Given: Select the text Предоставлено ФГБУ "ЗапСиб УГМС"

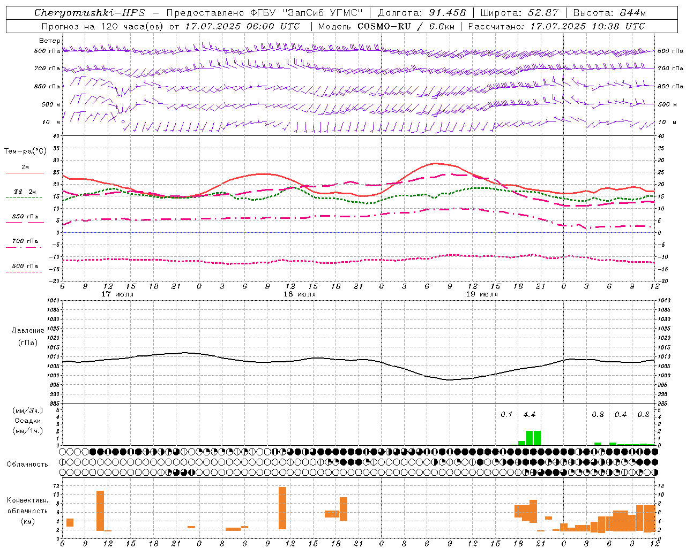Looking at the screenshot, I should (265, 13).
